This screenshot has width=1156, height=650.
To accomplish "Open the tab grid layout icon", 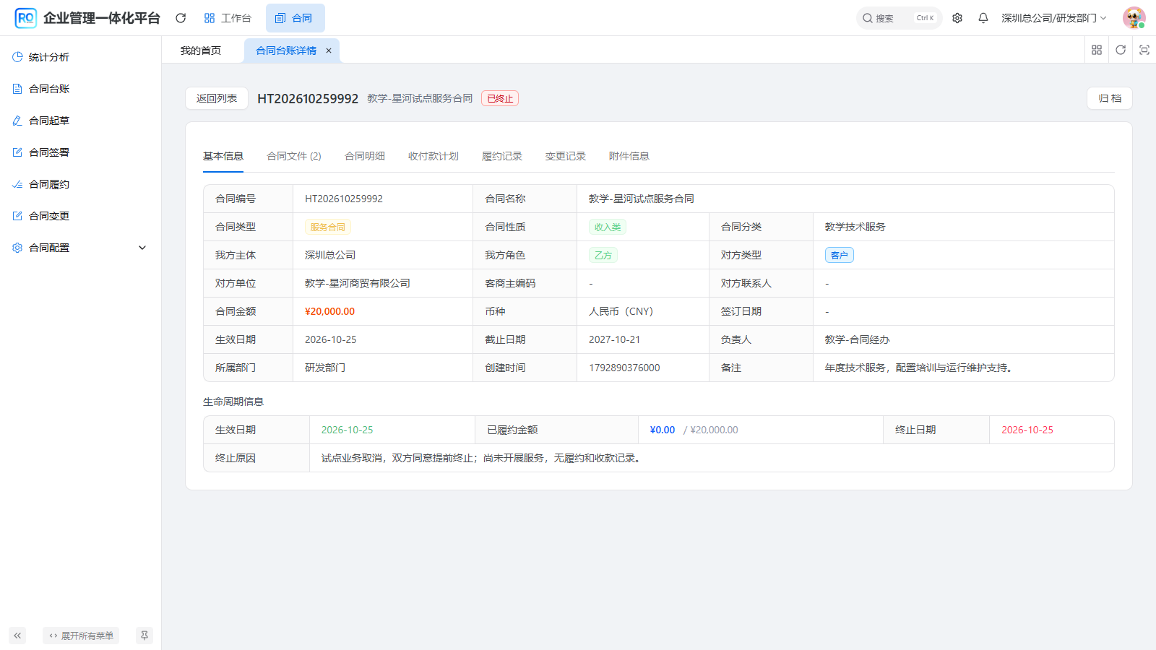I will pos(1097,50).
